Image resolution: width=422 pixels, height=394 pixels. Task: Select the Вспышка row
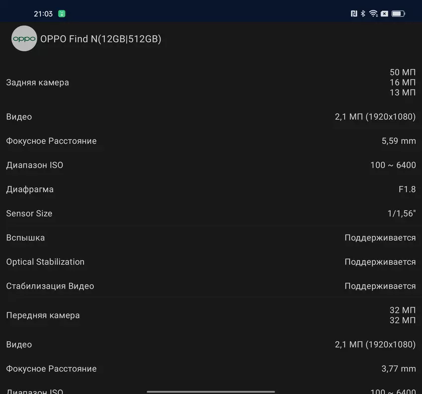tap(211, 237)
